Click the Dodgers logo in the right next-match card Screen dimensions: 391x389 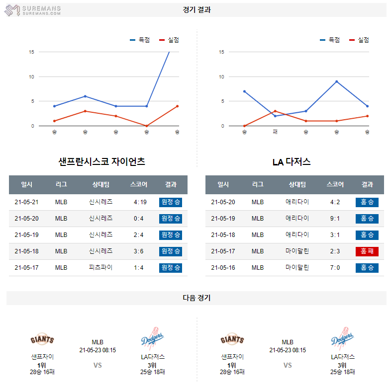point(342,339)
